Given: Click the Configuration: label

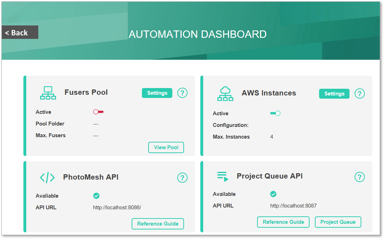Looking at the screenshot, I should tap(230, 125).
